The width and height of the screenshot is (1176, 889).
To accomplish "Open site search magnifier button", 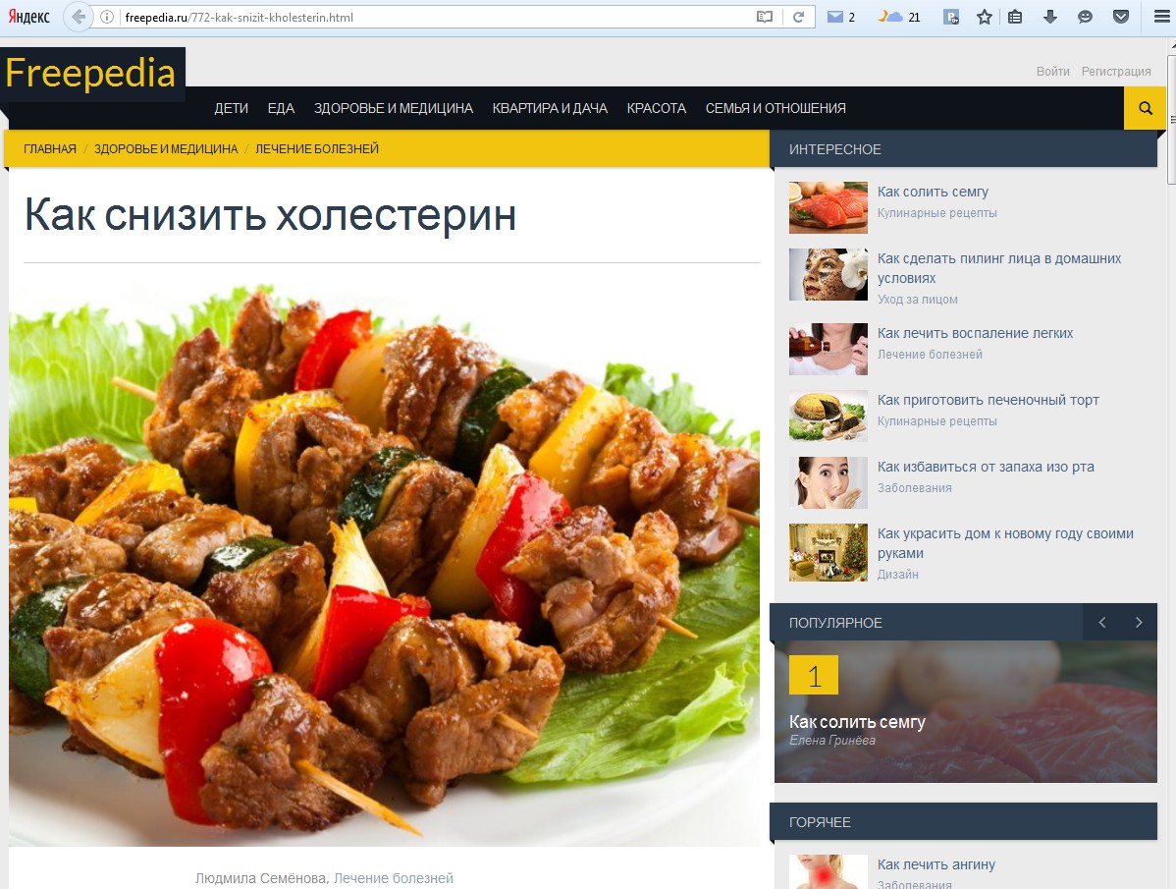I will 1145,108.
